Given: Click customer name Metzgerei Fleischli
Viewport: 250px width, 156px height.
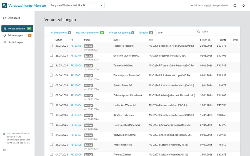Looking at the screenshot, I should (123, 46).
